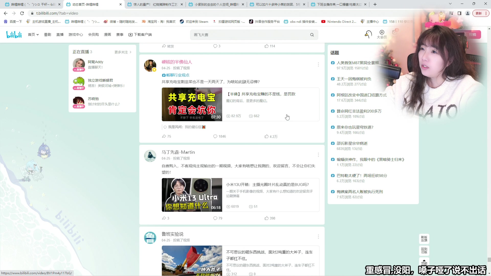Click the 下载客户端 download icon link
Viewport: 491px width, 276px height.
click(140, 34)
